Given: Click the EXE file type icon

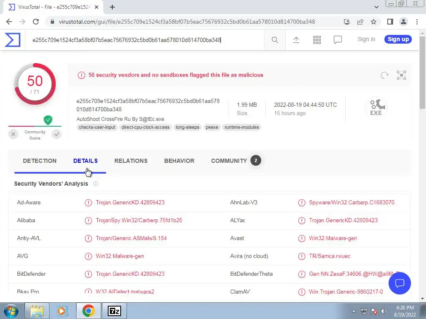Looking at the screenshot, I should 376,108.
